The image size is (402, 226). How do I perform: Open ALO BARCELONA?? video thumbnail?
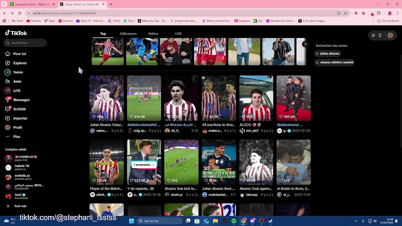pos(256,98)
